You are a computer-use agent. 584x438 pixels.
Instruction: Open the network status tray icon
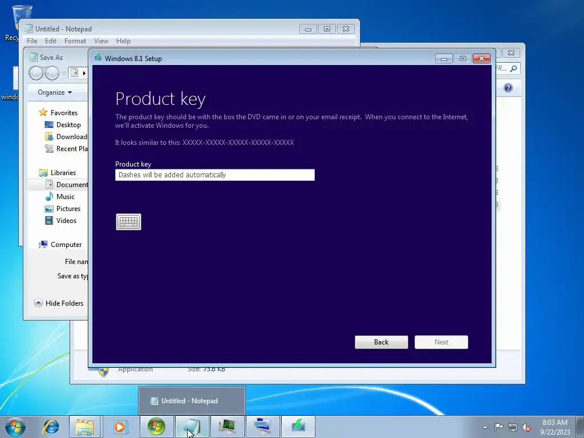click(x=513, y=427)
